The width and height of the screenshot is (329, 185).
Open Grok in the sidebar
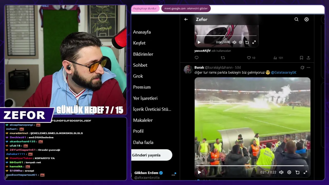138,76
